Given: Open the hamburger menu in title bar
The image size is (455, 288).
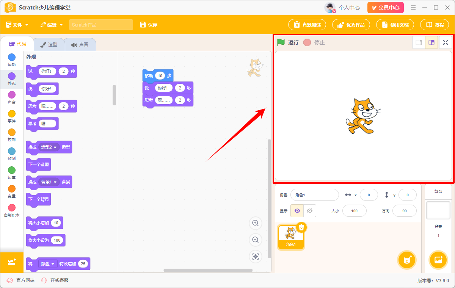Looking at the screenshot, I should pos(413,8).
